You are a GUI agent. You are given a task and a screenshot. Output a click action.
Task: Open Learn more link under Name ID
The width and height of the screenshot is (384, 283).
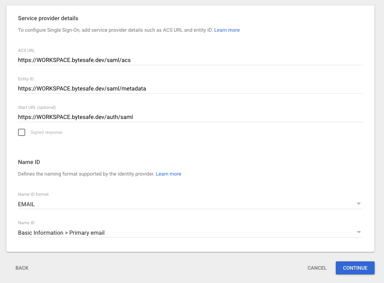tap(168, 174)
